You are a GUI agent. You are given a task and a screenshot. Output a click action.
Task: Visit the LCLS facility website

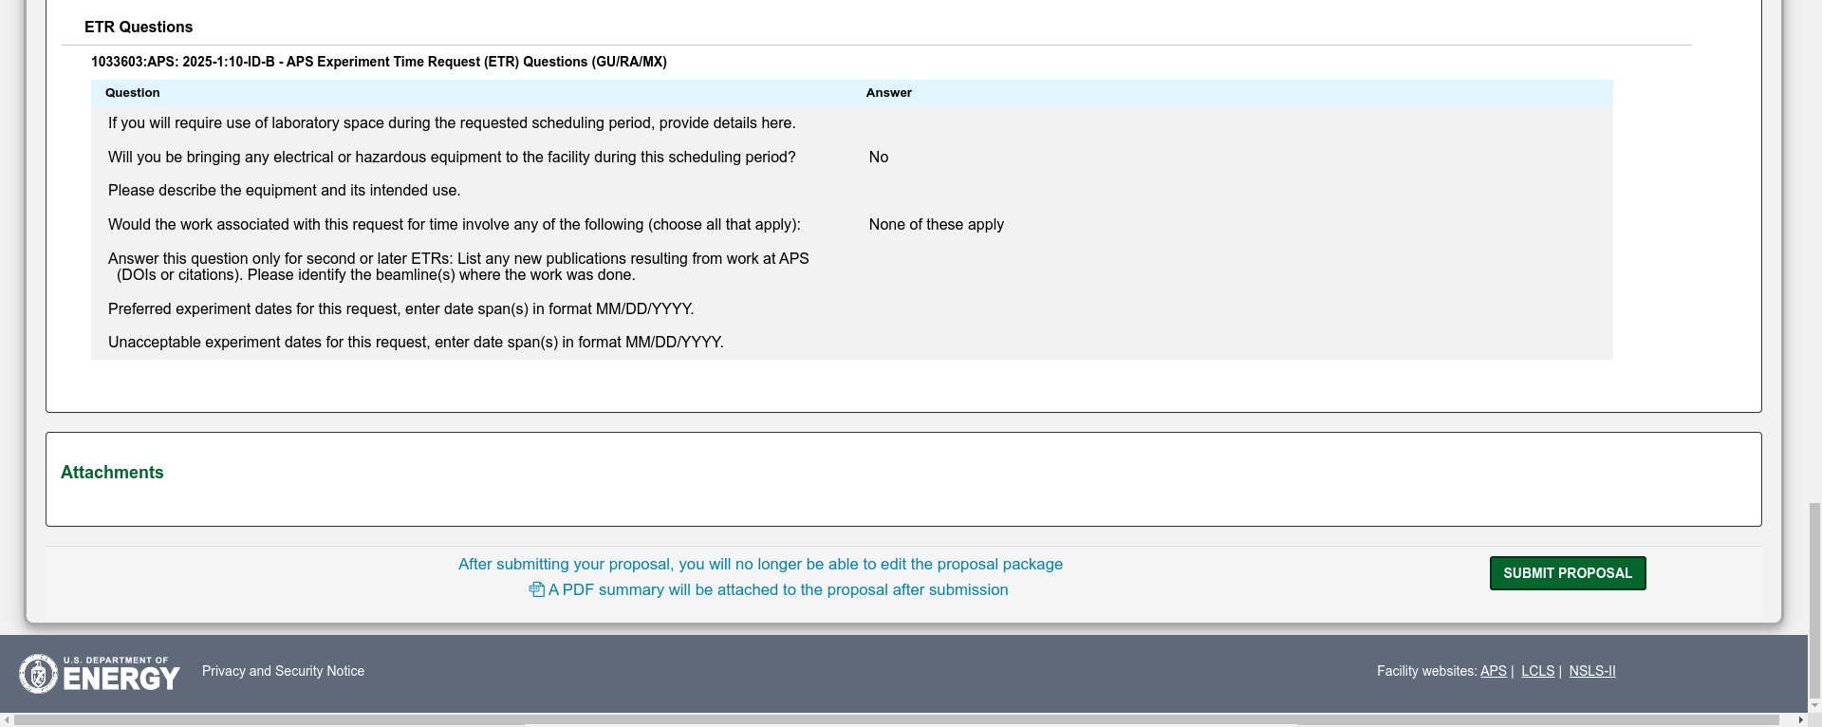click(x=1537, y=671)
